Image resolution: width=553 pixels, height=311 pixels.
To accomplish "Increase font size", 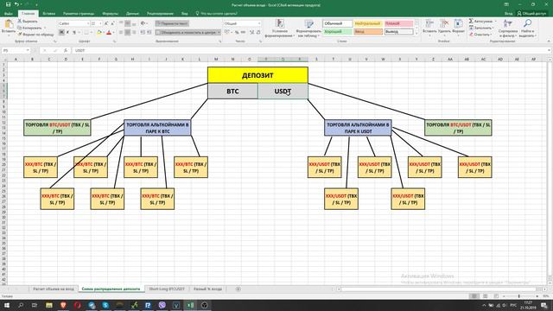I will (105, 23).
